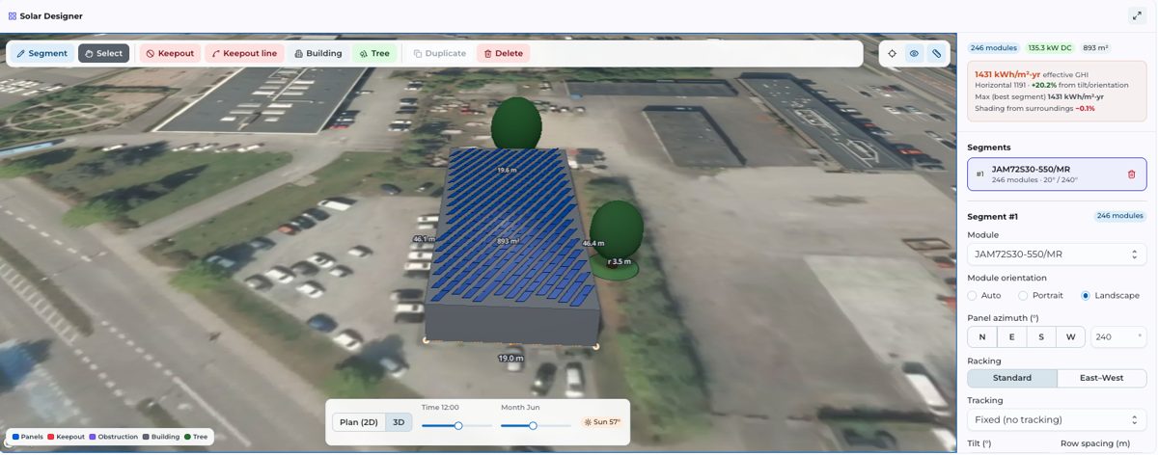The width and height of the screenshot is (1158, 455).
Task: Select the Segment drawing tool
Action: click(x=42, y=54)
